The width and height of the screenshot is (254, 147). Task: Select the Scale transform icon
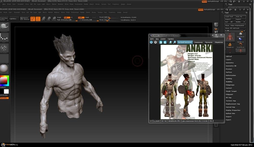click(49, 19)
